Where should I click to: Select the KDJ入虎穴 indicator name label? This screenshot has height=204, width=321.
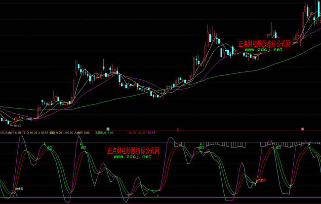pyautogui.click(x=7, y=133)
